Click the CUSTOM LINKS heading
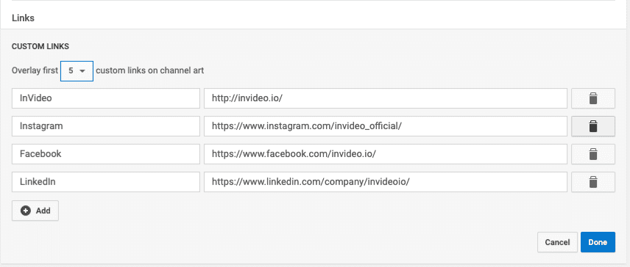This screenshot has width=630, height=267. point(40,46)
